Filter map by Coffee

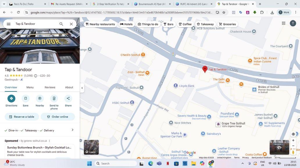185,24
